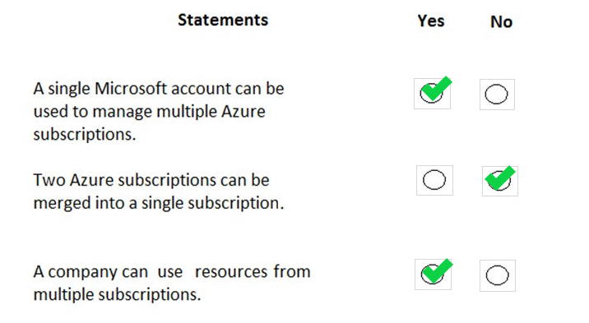The image size is (589, 323).
Task: Select No for single Microsoft account statement
Action: tap(497, 95)
